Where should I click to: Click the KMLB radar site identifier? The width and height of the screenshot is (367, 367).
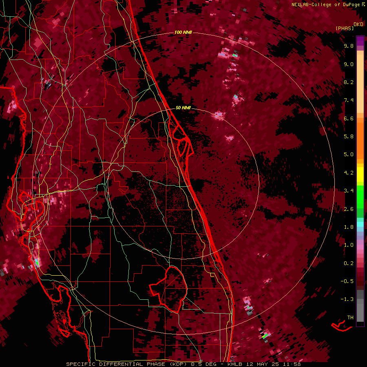235,364
